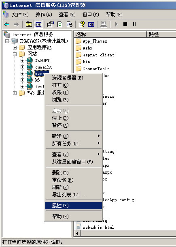Select the CommonTools folder icon

[78, 69]
